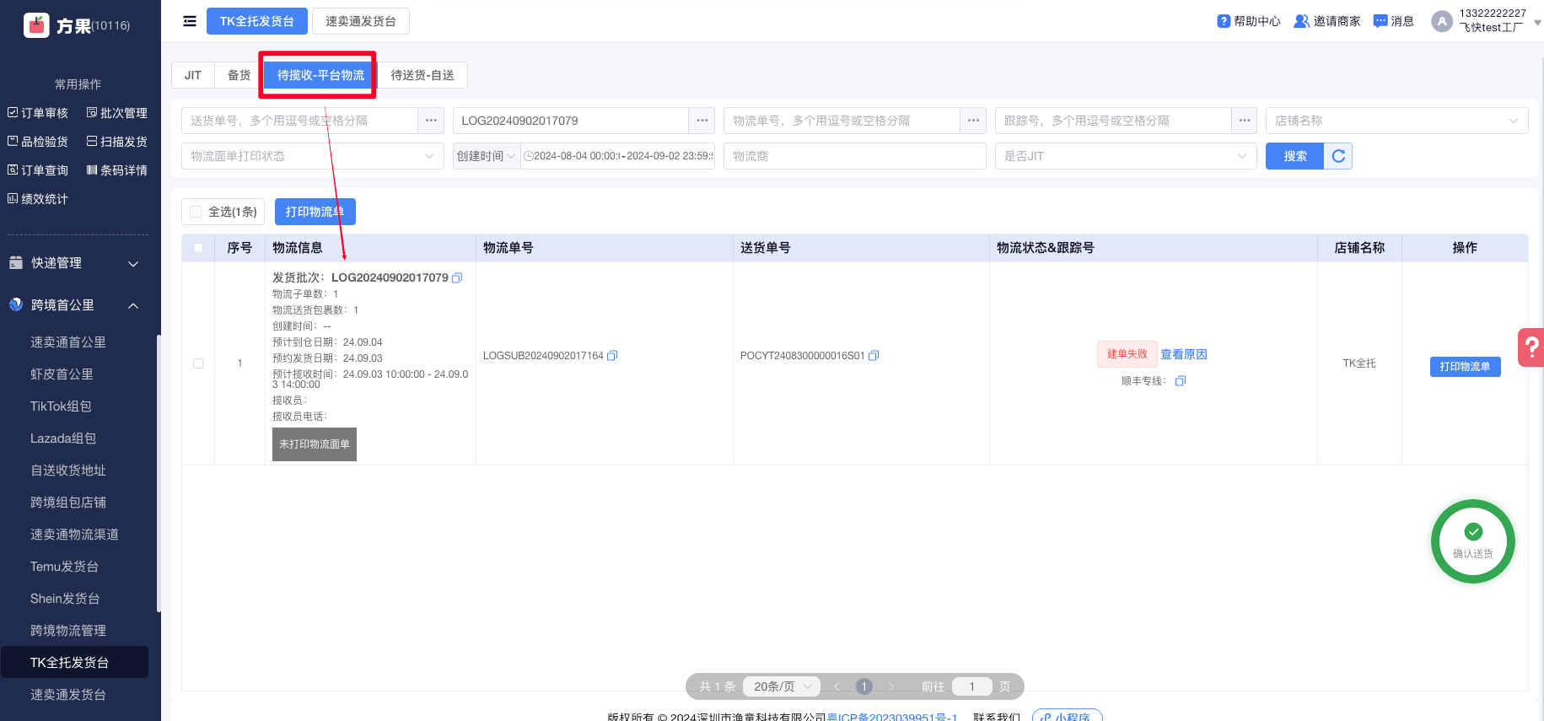The width and height of the screenshot is (1544, 721).
Task: Click the blue 搜索 search button
Action: coord(1294,156)
